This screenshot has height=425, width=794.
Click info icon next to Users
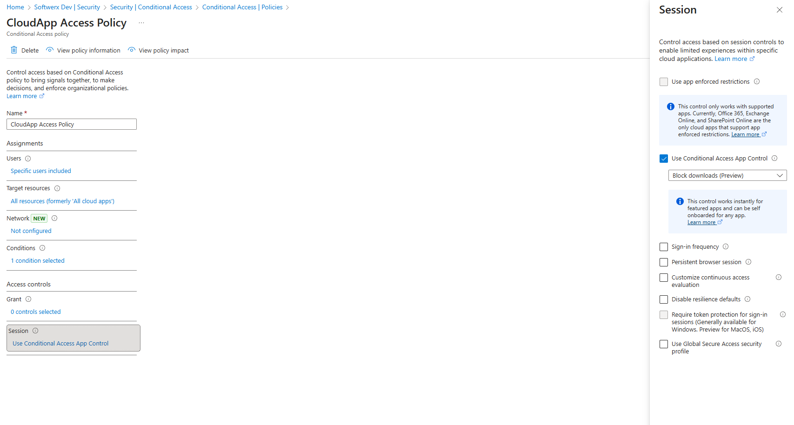pos(28,159)
